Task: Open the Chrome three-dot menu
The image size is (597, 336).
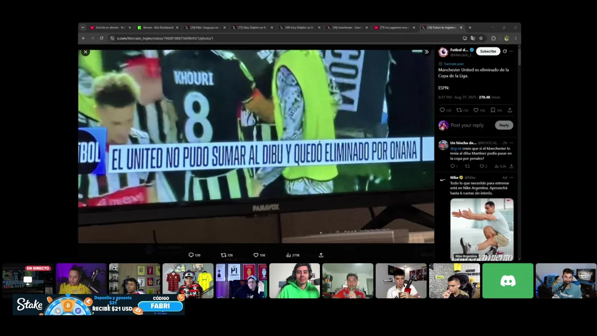Action: click(x=515, y=38)
